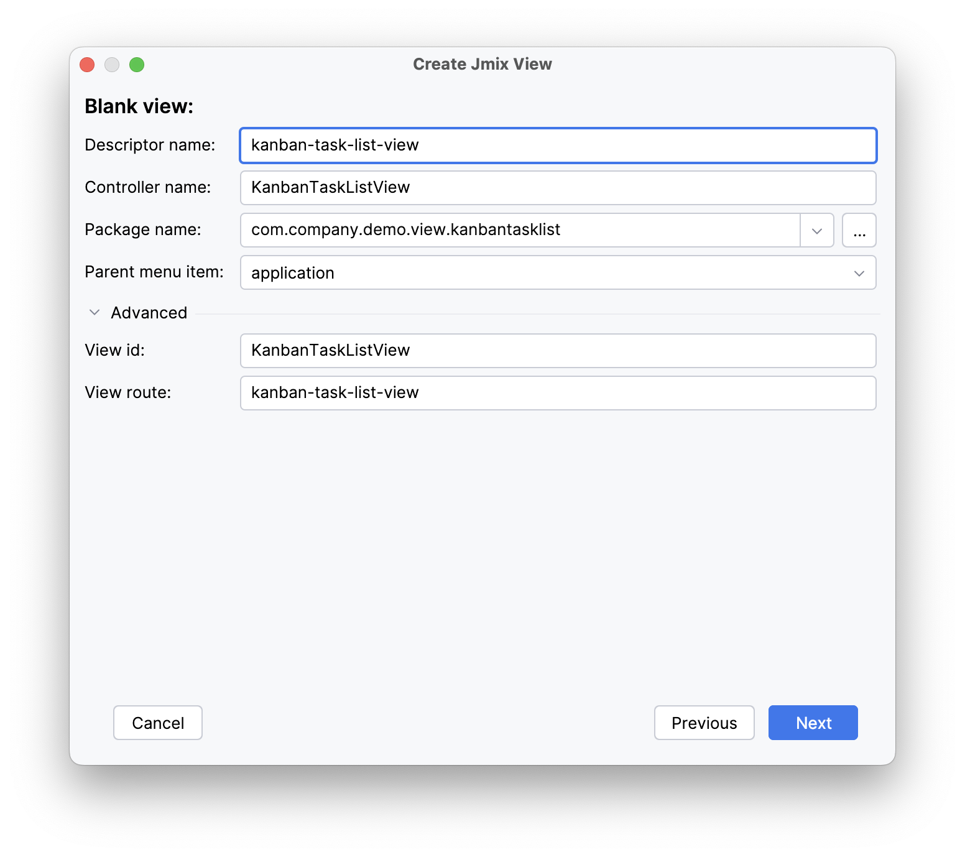Click the red close traffic light

[x=86, y=64]
